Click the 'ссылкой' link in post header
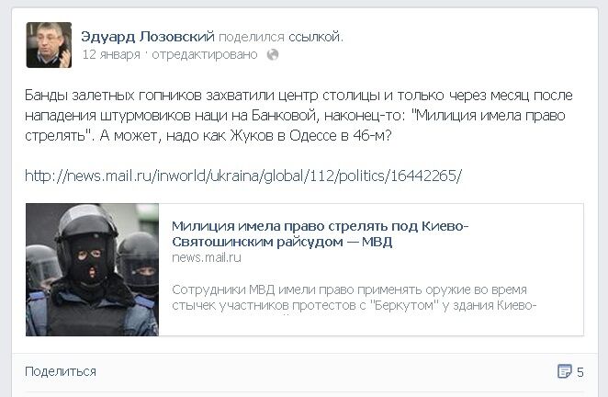This screenshot has height=397, width=608. click(x=314, y=37)
